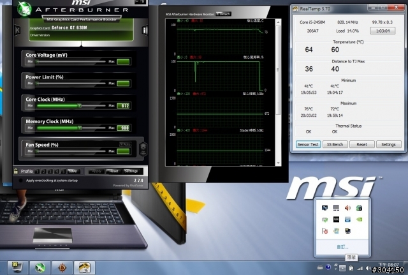Click the blue help question mark icon
Screen dimensions: 408x275
pyautogui.click(x=328, y=267)
